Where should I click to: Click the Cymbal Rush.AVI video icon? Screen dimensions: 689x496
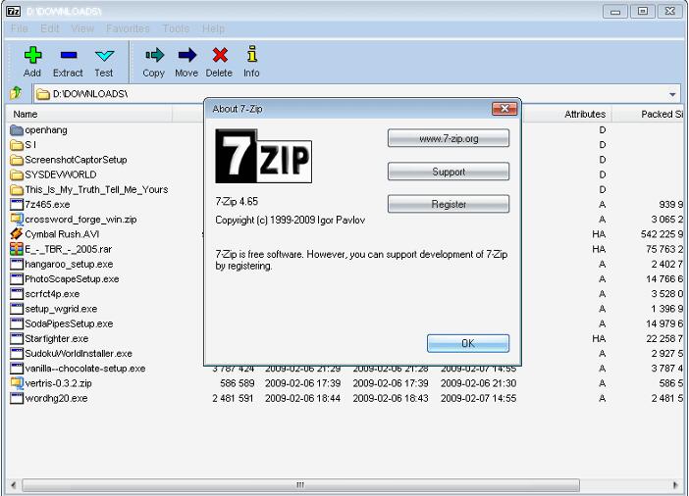[17, 234]
